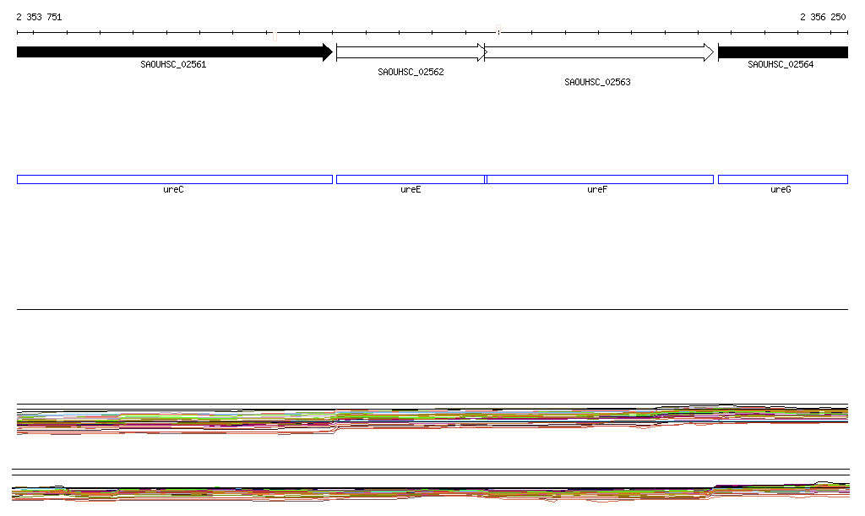
Task: Pick the ureF blue feature box
Action: point(600,179)
